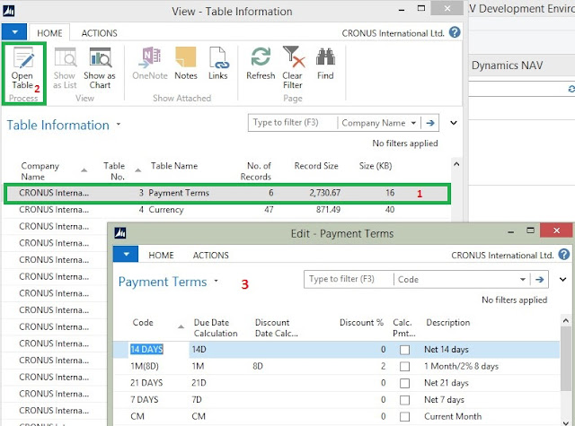Expand the Table Information title dropdown
Screen dimensions: 575x426
coord(119,125)
